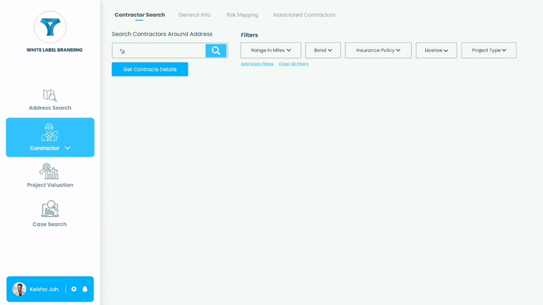Expand the Contractor chevron in sidebar
Viewport: 543px width, 305px height.
tap(67, 148)
